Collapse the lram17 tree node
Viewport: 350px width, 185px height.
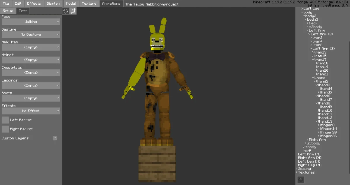pos(313,60)
